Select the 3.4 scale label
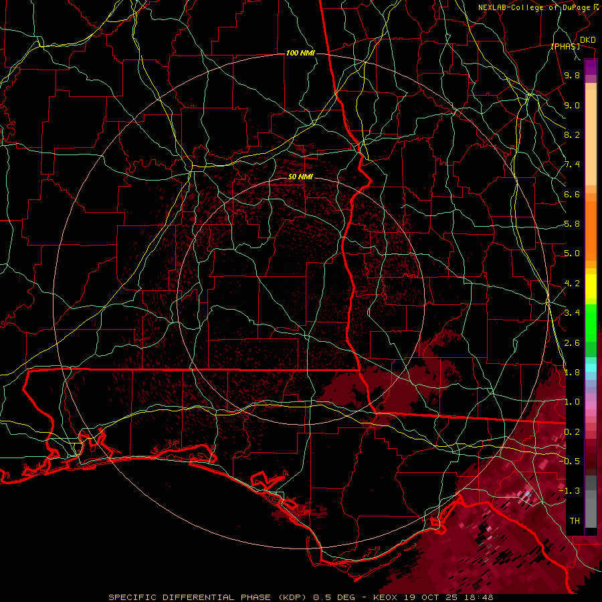The image size is (602, 602). tap(572, 313)
